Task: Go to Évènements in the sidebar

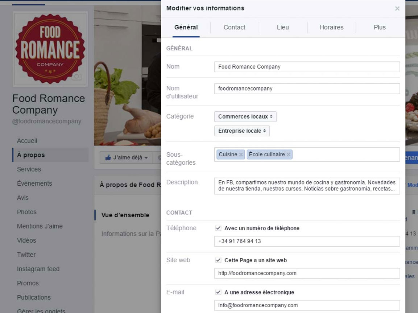Action: 34,184
